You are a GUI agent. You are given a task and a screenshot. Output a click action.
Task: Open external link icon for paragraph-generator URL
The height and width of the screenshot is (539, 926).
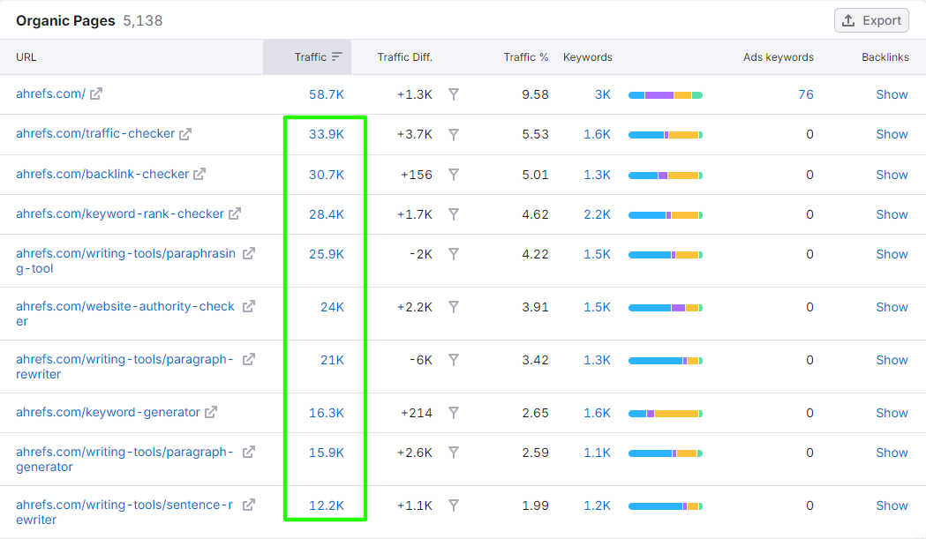tap(249, 452)
